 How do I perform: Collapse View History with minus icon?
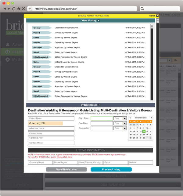(99, 20)
